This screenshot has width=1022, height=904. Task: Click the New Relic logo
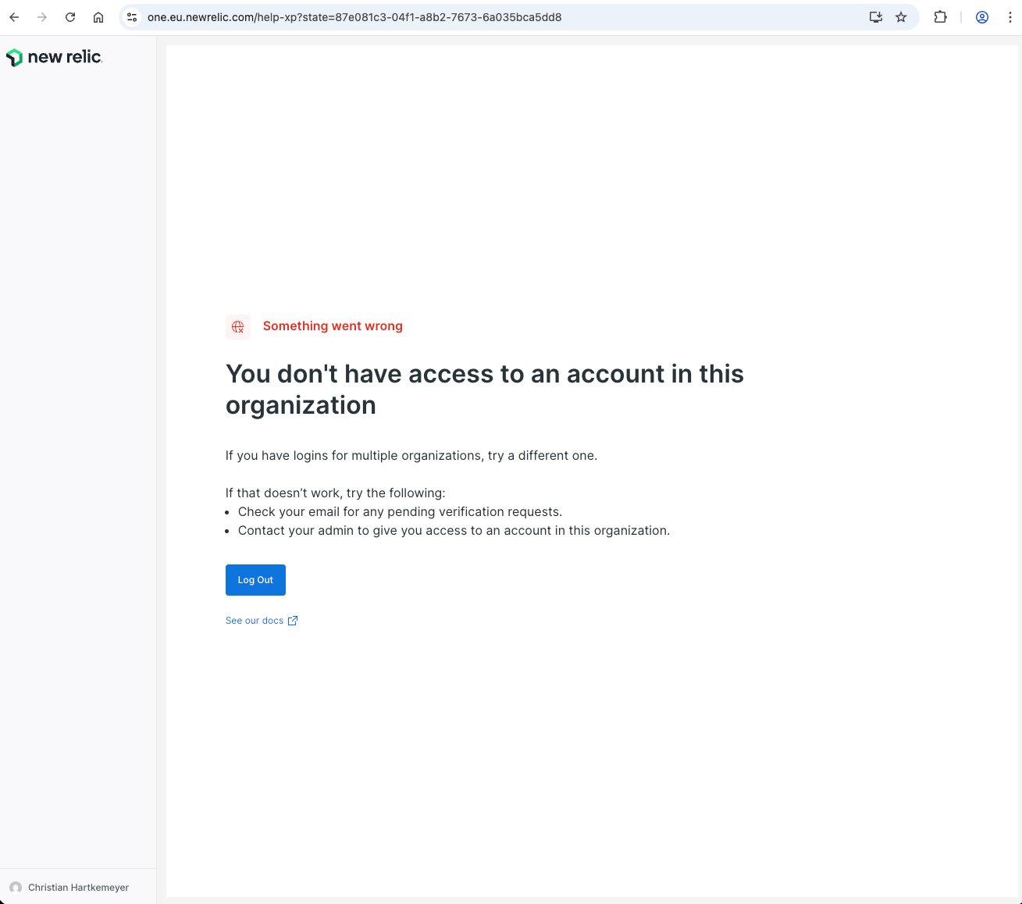click(x=54, y=57)
